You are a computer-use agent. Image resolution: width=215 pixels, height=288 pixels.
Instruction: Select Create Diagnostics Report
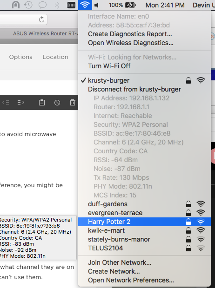tap(145, 34)
